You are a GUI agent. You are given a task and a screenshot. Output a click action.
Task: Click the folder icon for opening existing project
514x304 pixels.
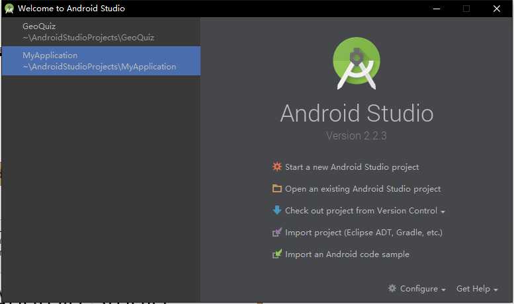click(x=277, y=188)
